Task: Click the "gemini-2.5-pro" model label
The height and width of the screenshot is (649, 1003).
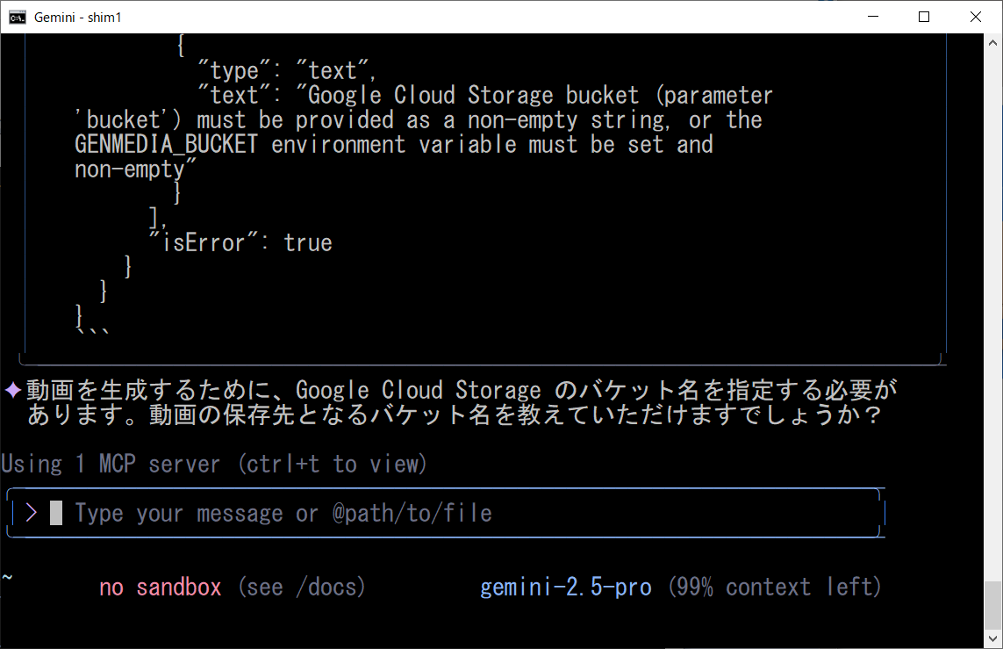Action: tap(566, 587)
